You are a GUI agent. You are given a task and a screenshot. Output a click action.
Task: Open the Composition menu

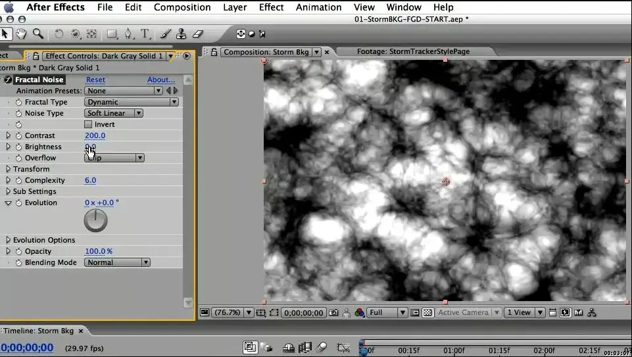[x=182, y=7]
